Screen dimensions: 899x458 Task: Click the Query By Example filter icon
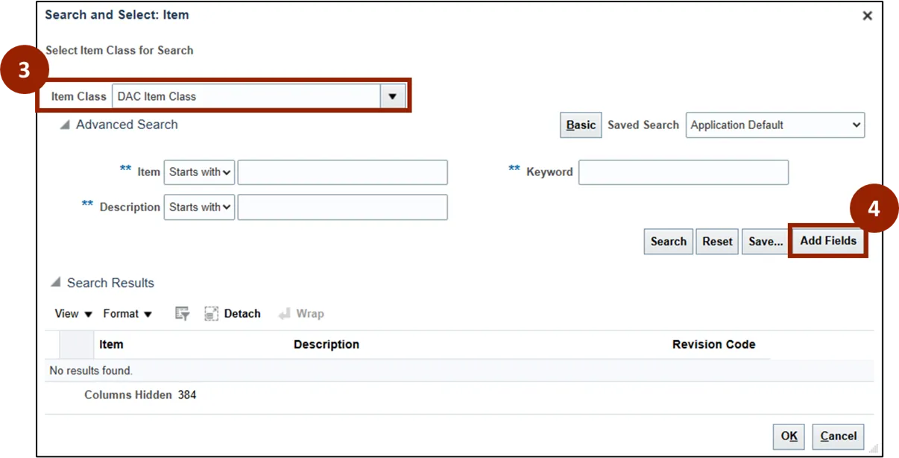[182, 314]
